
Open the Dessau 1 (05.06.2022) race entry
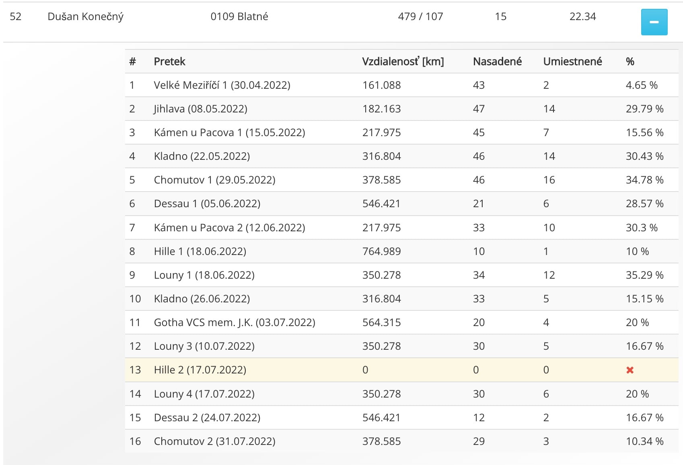pos(207,204)
